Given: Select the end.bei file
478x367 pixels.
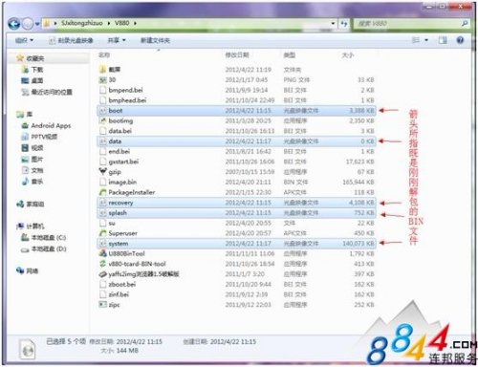Looking at the screenshot, I should click(119, 151).
